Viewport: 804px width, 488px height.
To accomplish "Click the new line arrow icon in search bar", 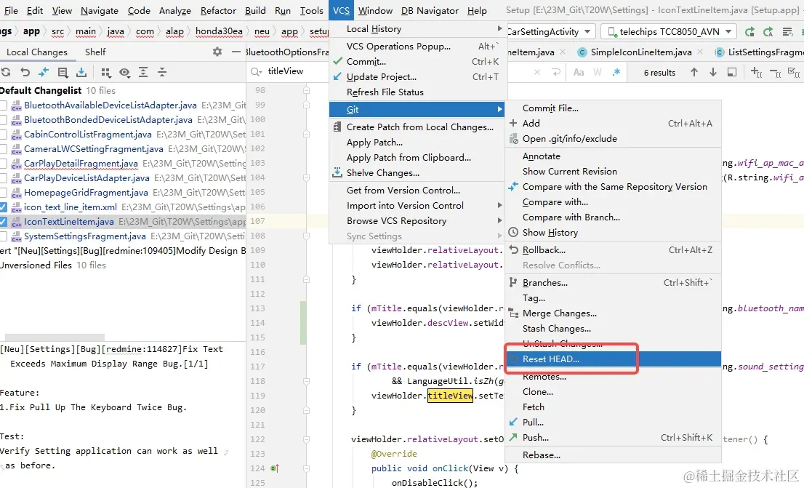I will (x=556, y=72).
